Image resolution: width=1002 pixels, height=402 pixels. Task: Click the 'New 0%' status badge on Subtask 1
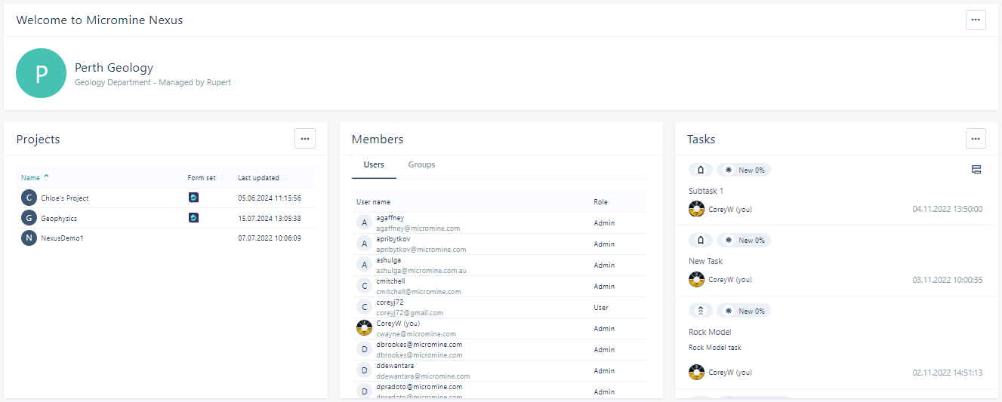click(744, 170)
